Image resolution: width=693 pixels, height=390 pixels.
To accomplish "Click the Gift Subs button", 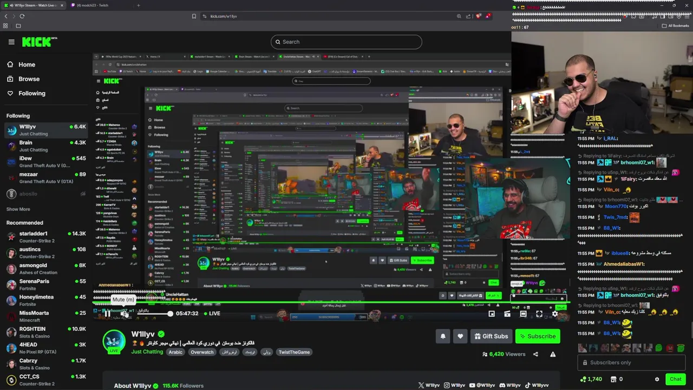I will pyautogui.click(x=491, y=336).
